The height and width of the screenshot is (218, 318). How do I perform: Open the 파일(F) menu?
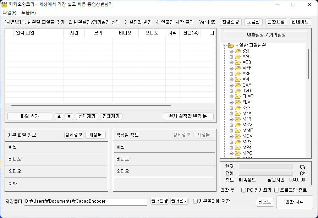10,12
